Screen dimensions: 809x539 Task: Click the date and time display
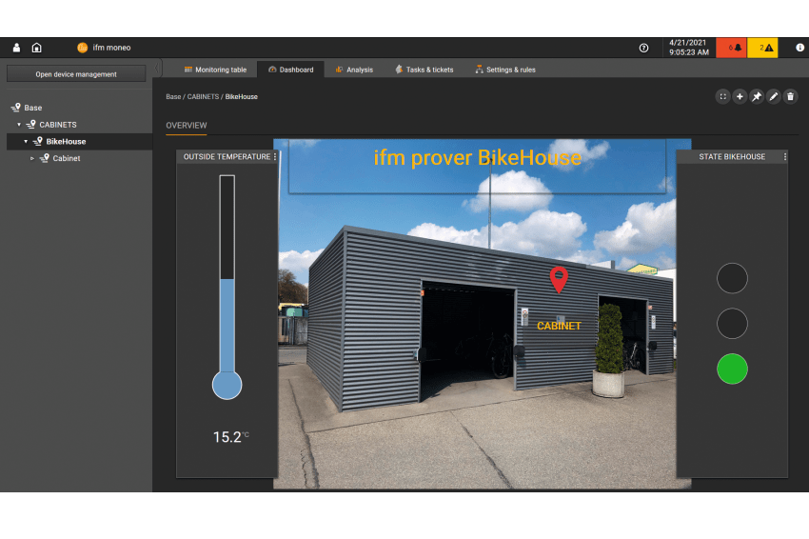tap(689, 48)
